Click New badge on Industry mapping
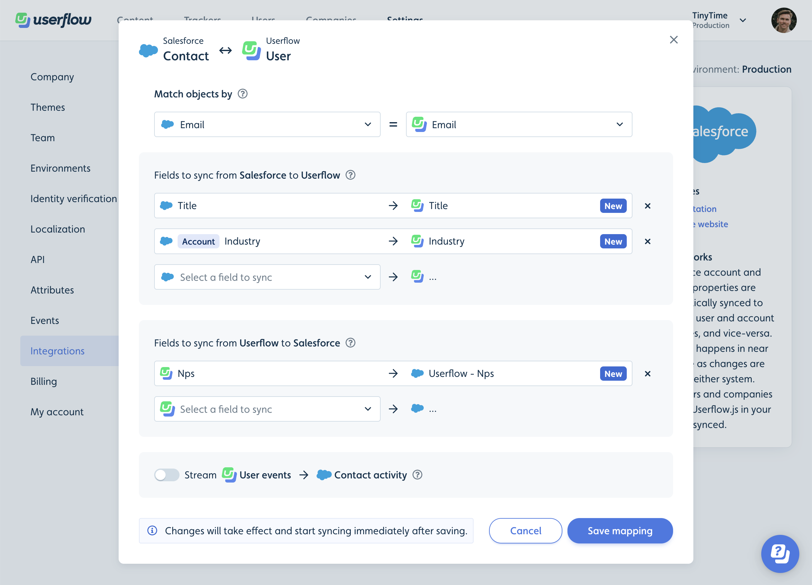 click(613, 241)
